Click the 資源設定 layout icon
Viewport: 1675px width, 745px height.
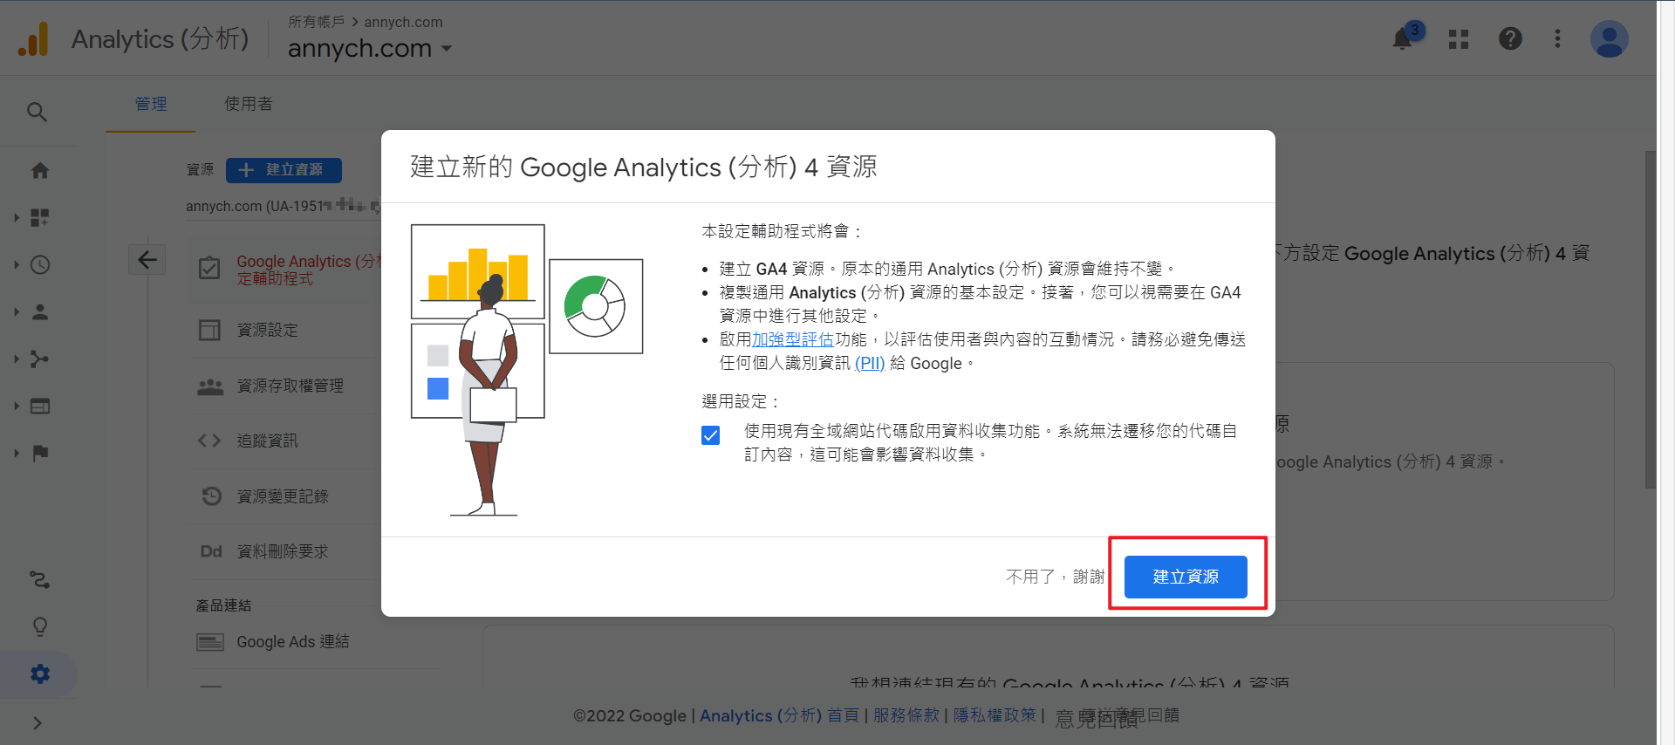coord(209,330)
